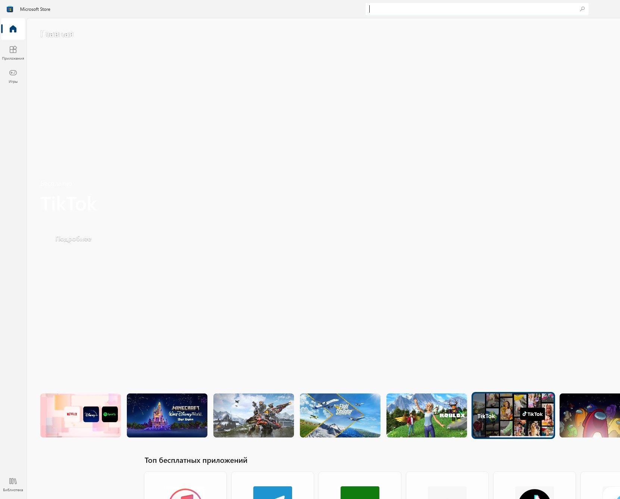Viewport: 620px width, 499px height.
Task: Select the Roblox thumbnail
Action: coord(427,415)
